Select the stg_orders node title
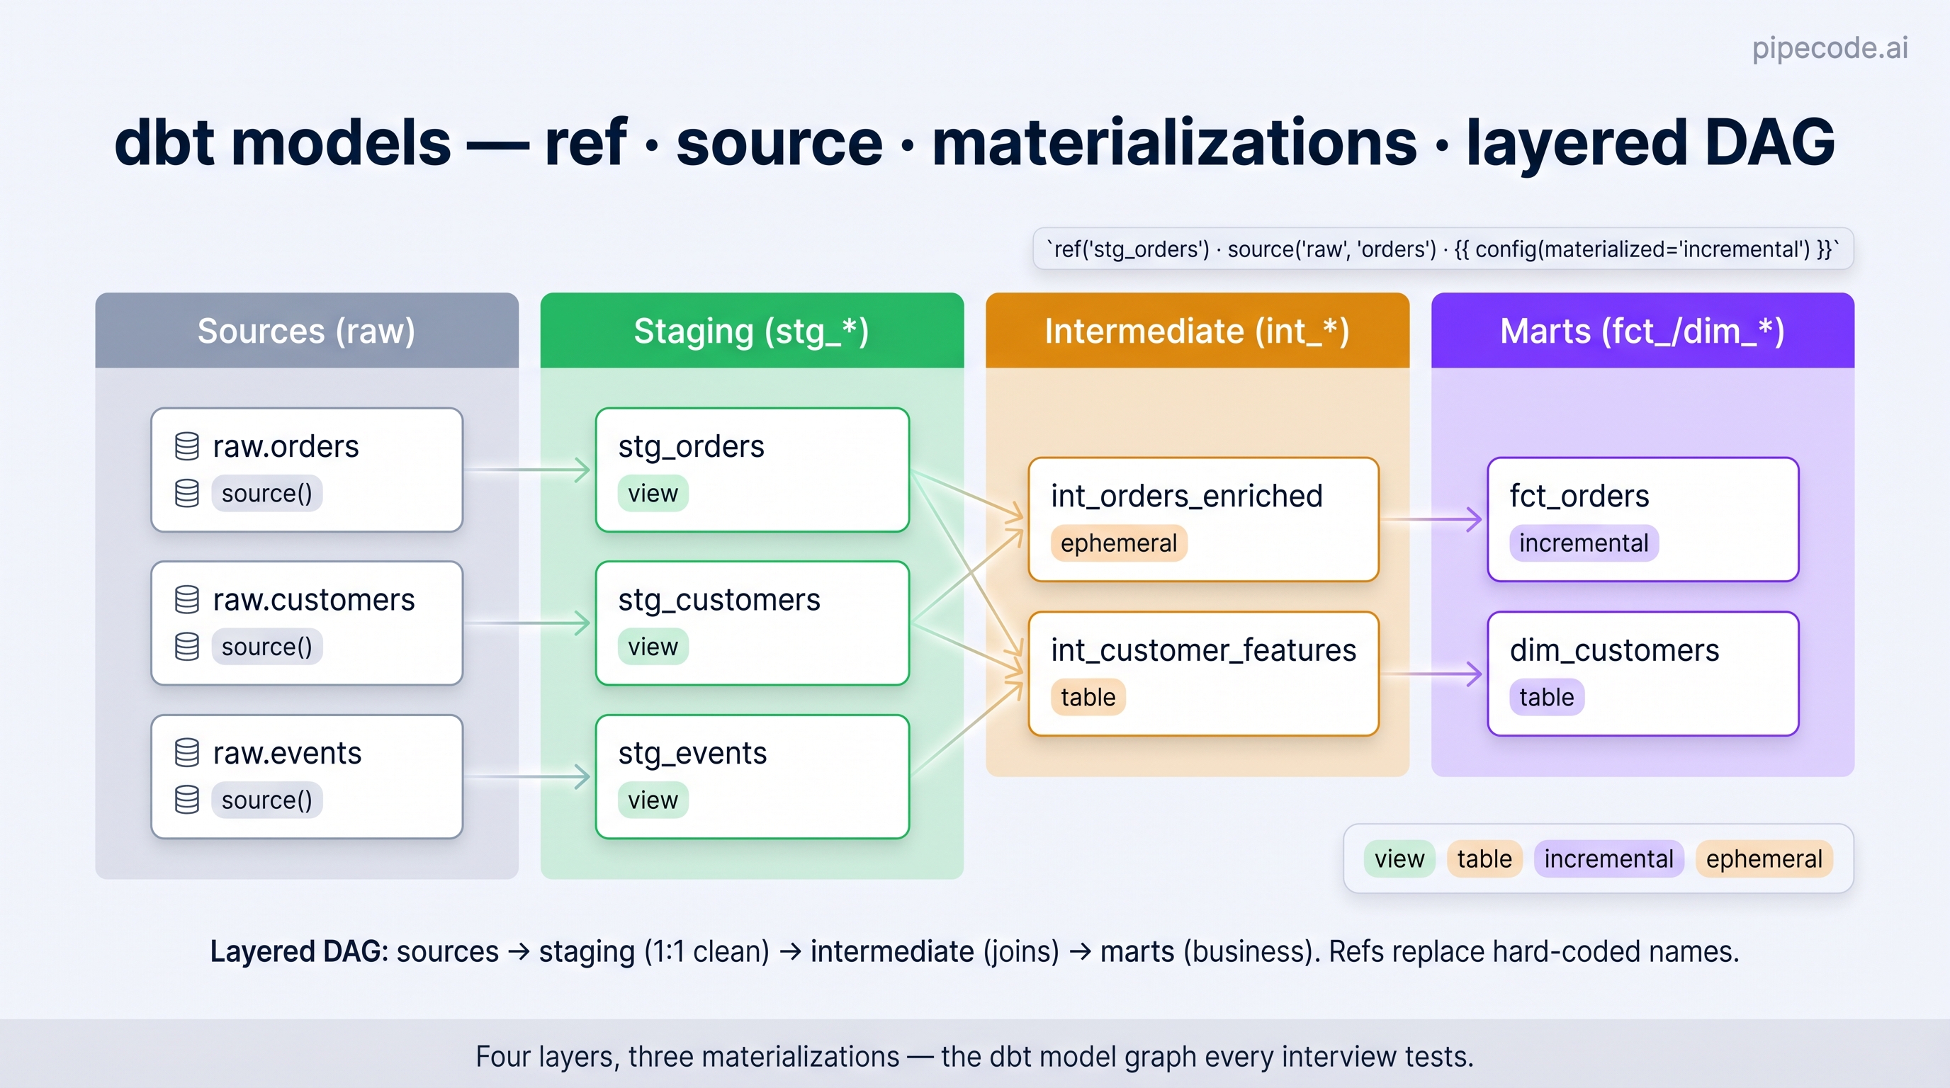Viewport: 1950px width, 1088px height. pos(691,446)
